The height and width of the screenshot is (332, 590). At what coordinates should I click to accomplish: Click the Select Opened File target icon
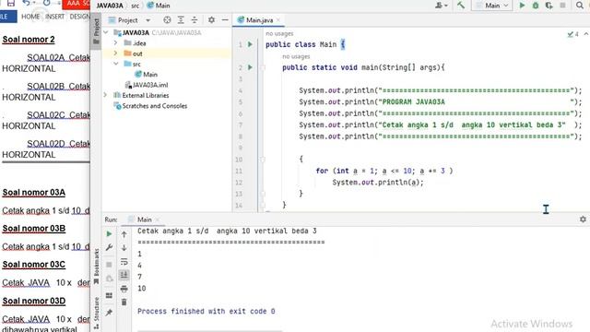pos(167,20)
